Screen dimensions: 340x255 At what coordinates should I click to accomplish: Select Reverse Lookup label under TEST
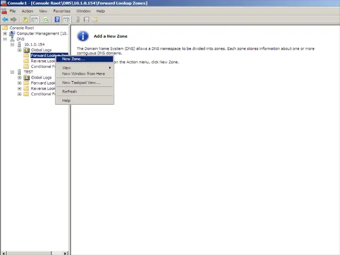pos(43,89)
